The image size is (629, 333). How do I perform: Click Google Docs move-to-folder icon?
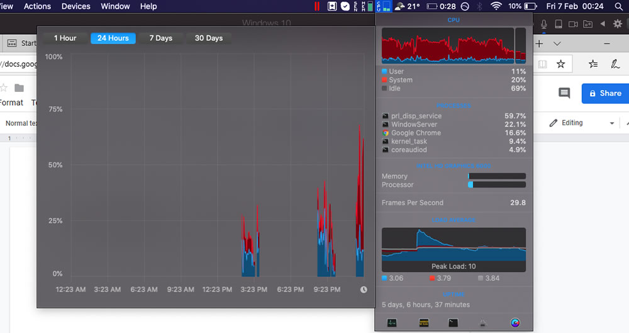19,87
